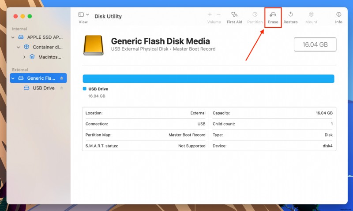Add a volume with plus icon
This screenshot has height=211, width=353.
click(x=210, y=15)
